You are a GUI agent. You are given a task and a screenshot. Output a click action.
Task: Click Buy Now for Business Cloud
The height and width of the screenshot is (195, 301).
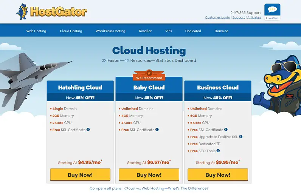coord(218,175)
